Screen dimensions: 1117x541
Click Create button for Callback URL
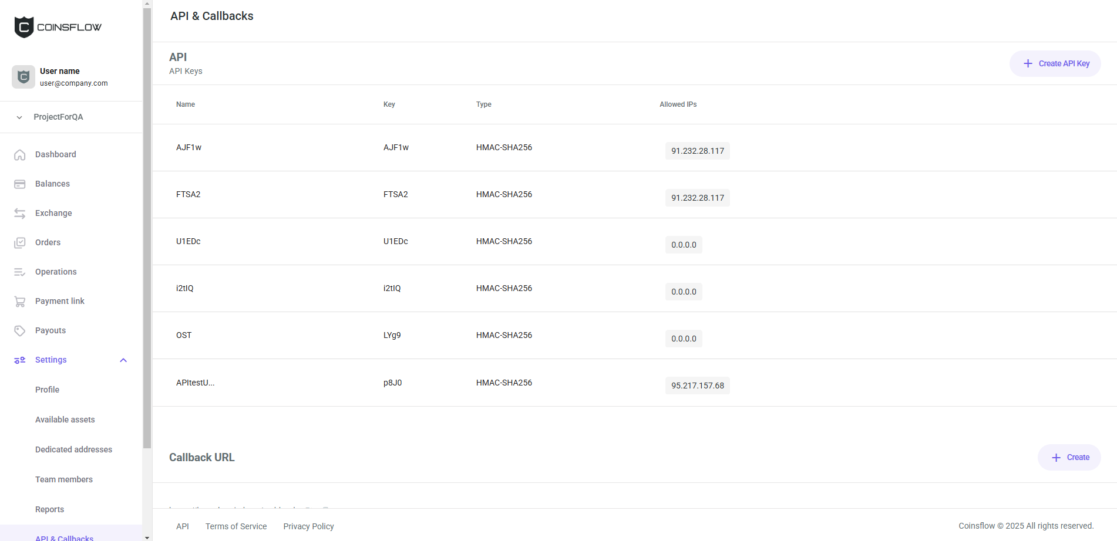(x=1069, y=458)
